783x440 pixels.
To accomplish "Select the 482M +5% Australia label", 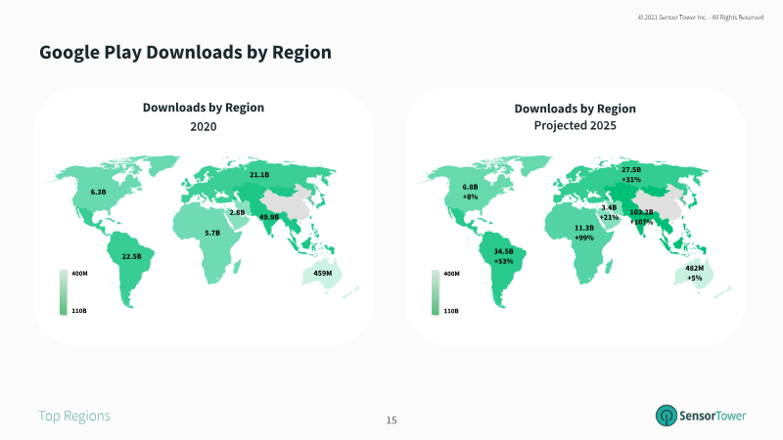I will pos(694,272).
